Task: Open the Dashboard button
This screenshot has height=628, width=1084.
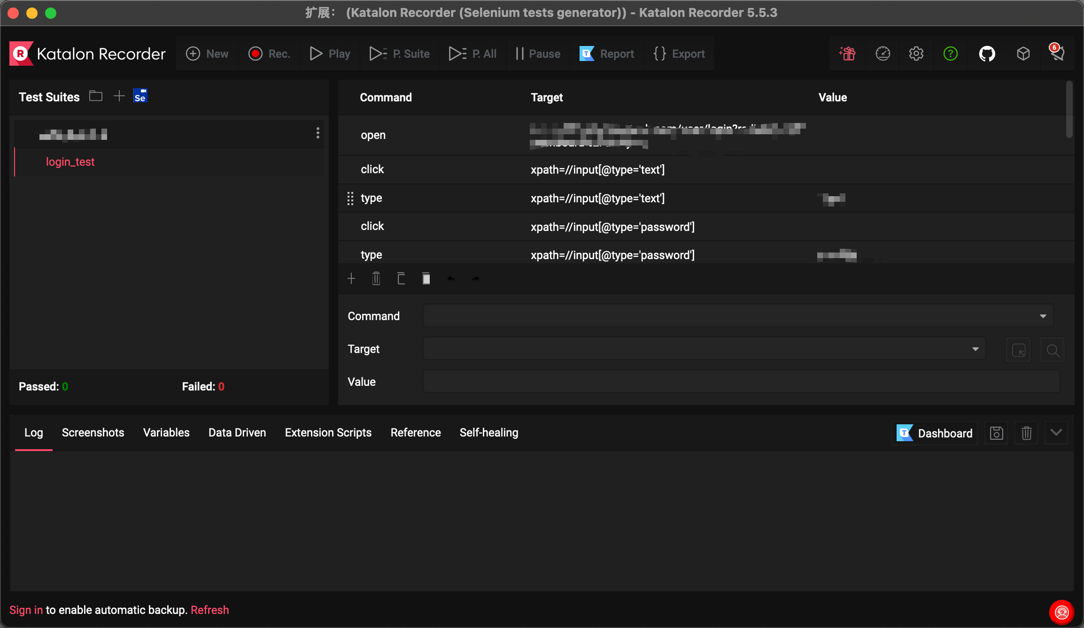Action: 935,433
